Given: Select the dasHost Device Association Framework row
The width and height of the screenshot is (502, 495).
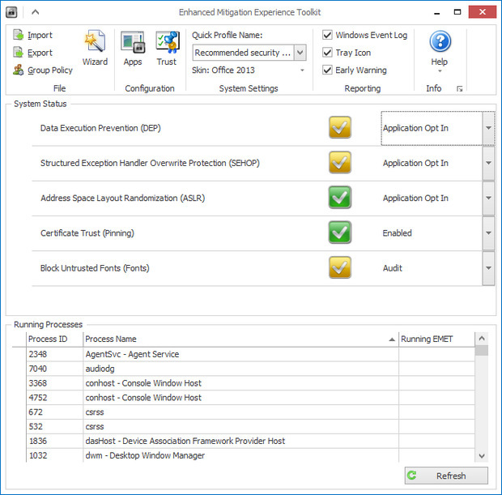Looking at the screenshot, I should tap(250, 441).
